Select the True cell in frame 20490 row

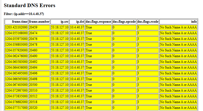tap(98, 56)
